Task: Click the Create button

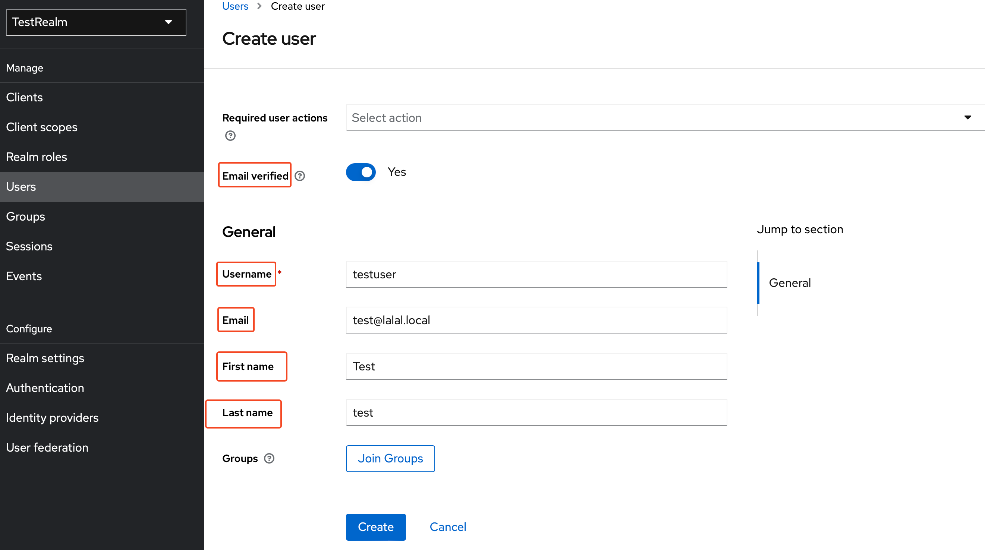Action: (376, 527)
